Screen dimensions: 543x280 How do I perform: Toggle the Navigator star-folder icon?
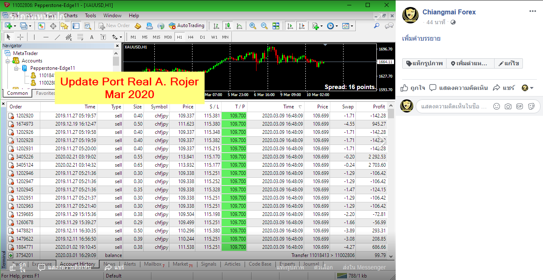click(64, 26)
